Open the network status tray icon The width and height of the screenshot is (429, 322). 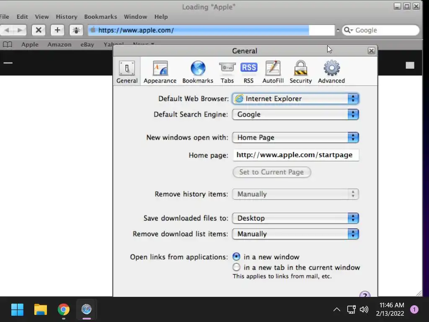(x=351, y=309)
